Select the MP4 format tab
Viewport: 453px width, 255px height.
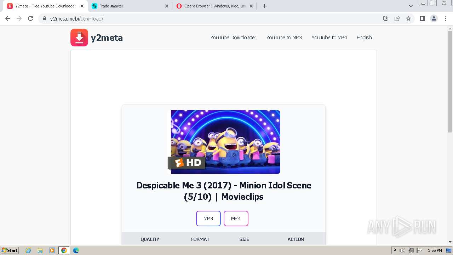click(236, 219)
